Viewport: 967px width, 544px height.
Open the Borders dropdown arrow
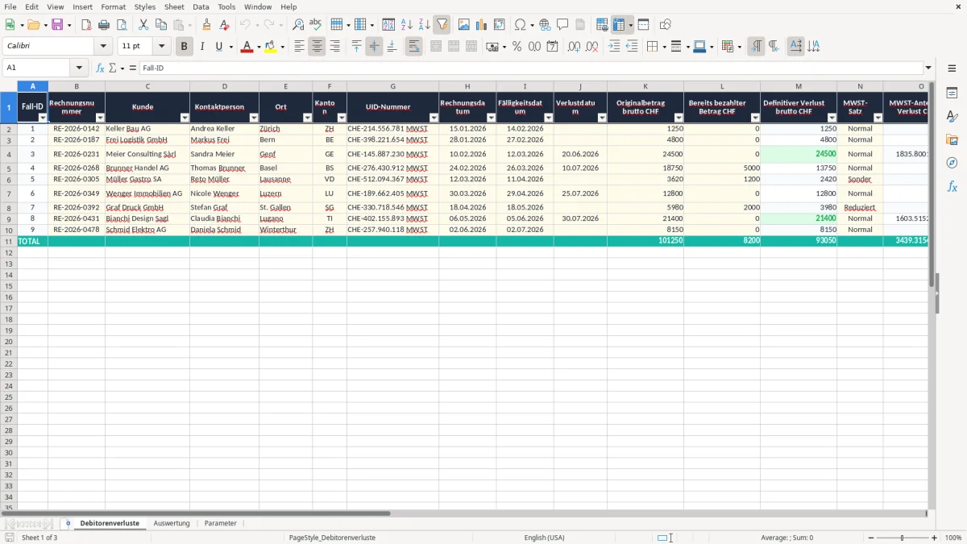(x=663, y=47)
